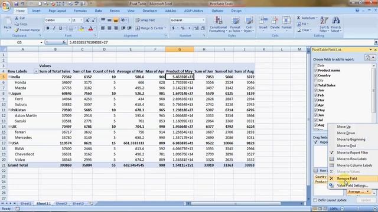Open the font size dropdown
Image resolution: width=378 pixels, height=212 pixels.
(82, 20)
